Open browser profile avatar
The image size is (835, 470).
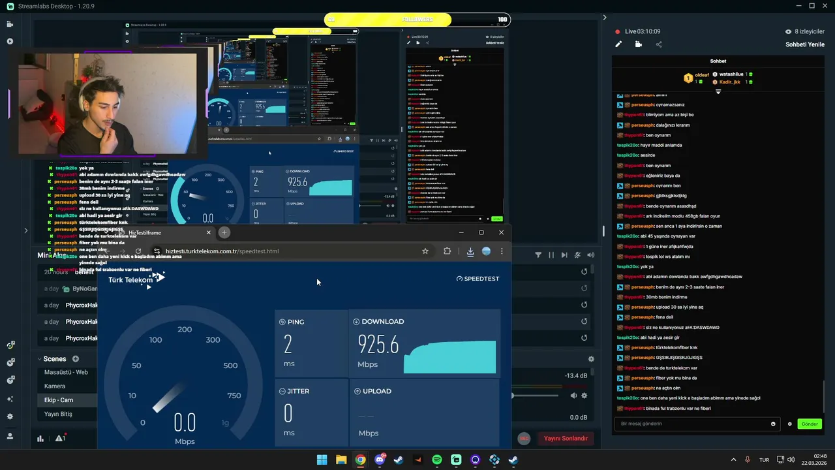[486, 251]
